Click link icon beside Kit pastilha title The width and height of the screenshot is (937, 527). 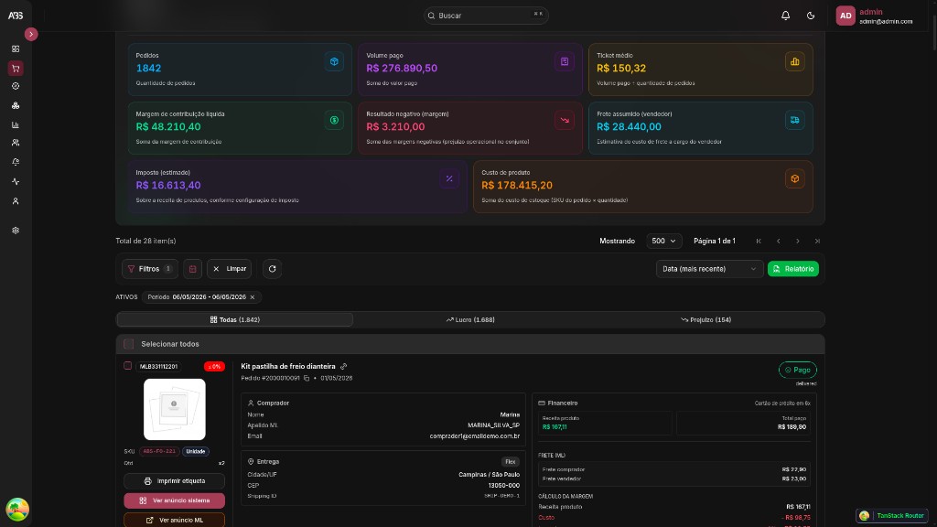pyautogui.click(x=344, y=366)
